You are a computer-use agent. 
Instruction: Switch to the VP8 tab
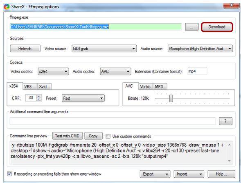pyautogui.click(x=30, y=86)
